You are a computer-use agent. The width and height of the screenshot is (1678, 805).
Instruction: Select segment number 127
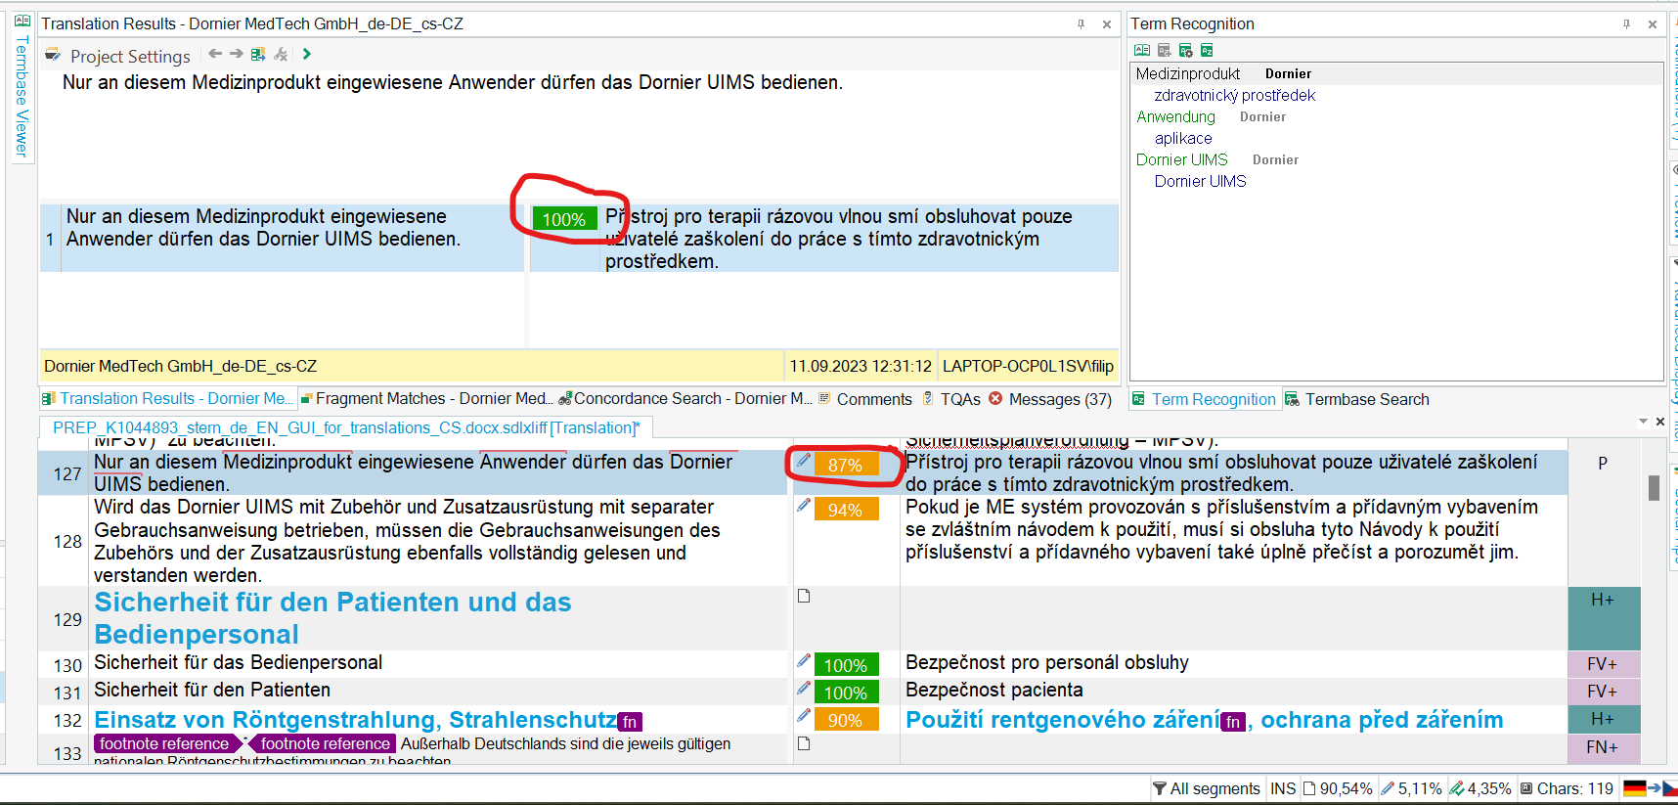coord(66,473)
